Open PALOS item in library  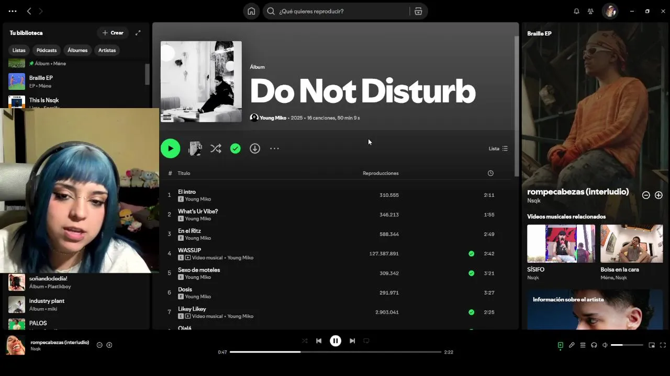pos(76,324)
